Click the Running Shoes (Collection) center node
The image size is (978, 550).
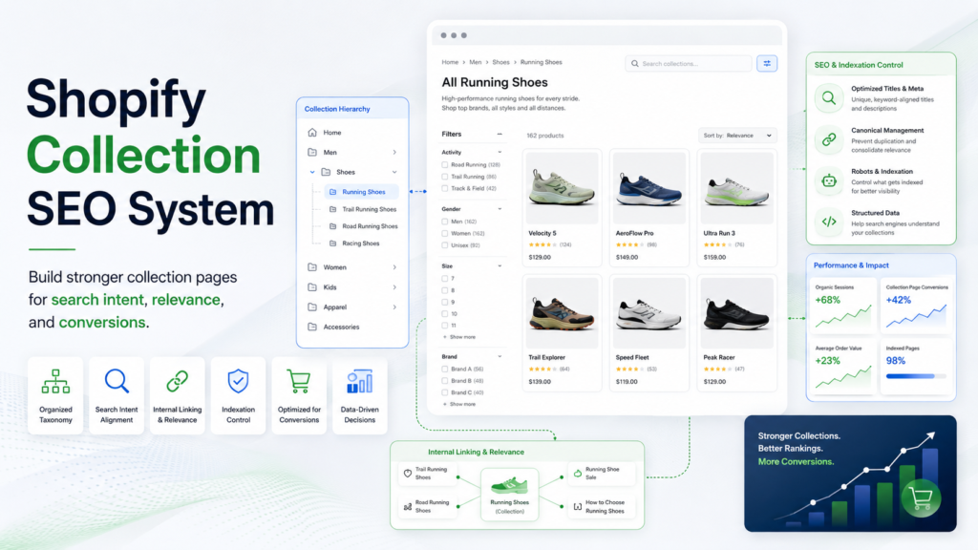tap(510, 494)
